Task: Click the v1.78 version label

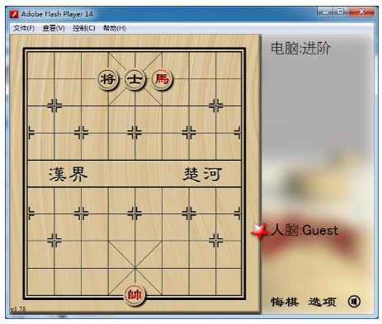Action: (x=18, y=309)
